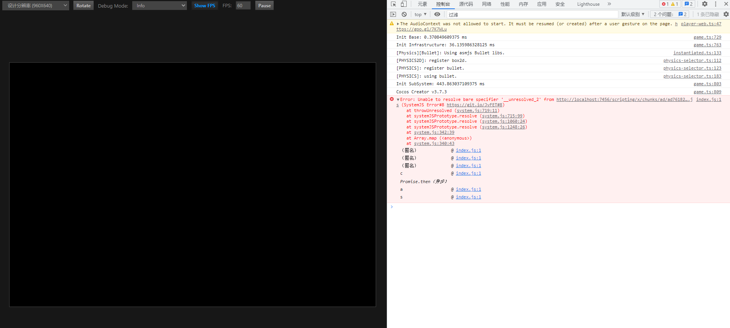Viewport: 730px width, 328px height.
Task: Click the black game preview canvas
Action: pyautogui.click(x=193, y=185)
